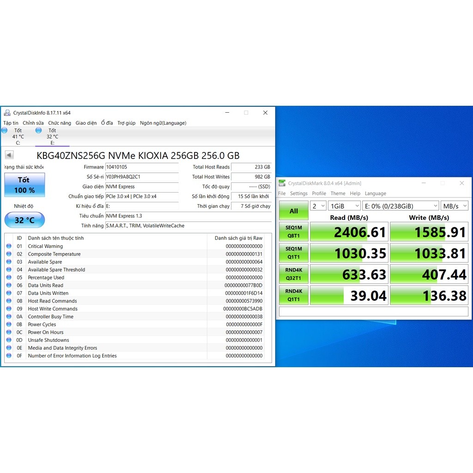Click the Giao diện field showing NVM Express

click(x=142, y=187)
